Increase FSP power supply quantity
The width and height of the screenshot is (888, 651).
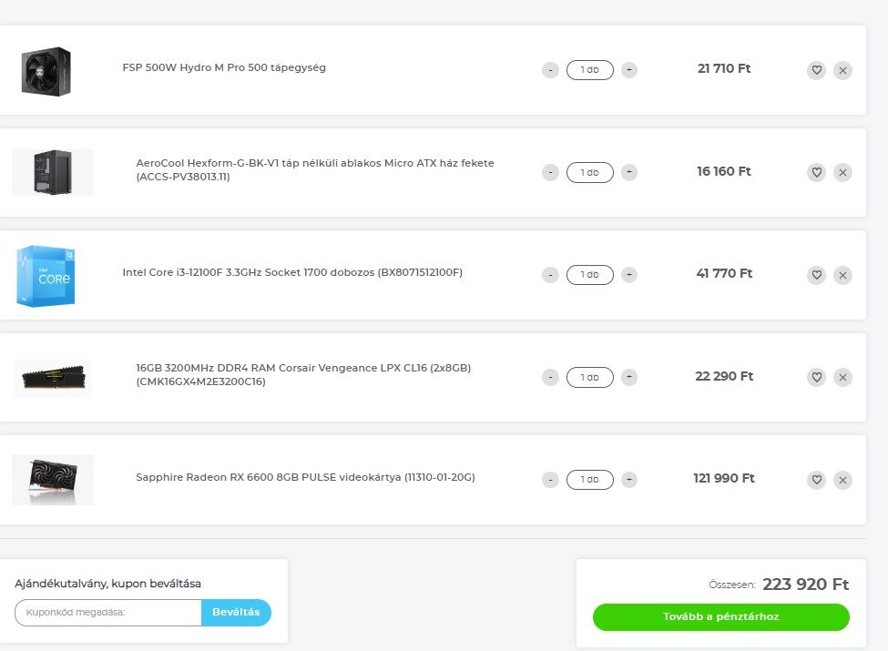(x=629, y=70)
